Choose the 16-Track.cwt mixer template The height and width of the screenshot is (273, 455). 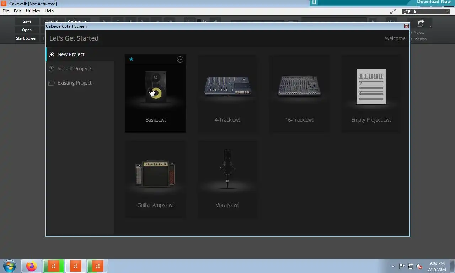[x=299, y=93]
